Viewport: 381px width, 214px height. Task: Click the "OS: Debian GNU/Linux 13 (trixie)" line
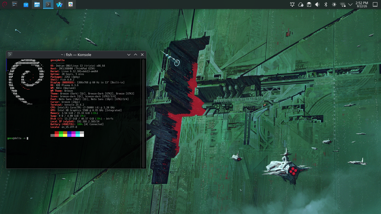point(78,66)
